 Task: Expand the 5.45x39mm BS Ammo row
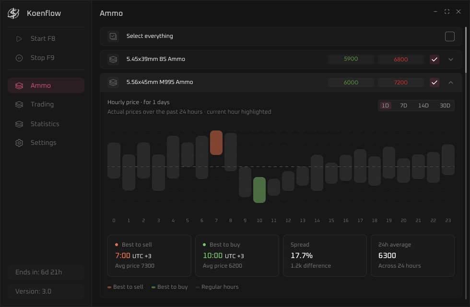[x=450, y=59]
